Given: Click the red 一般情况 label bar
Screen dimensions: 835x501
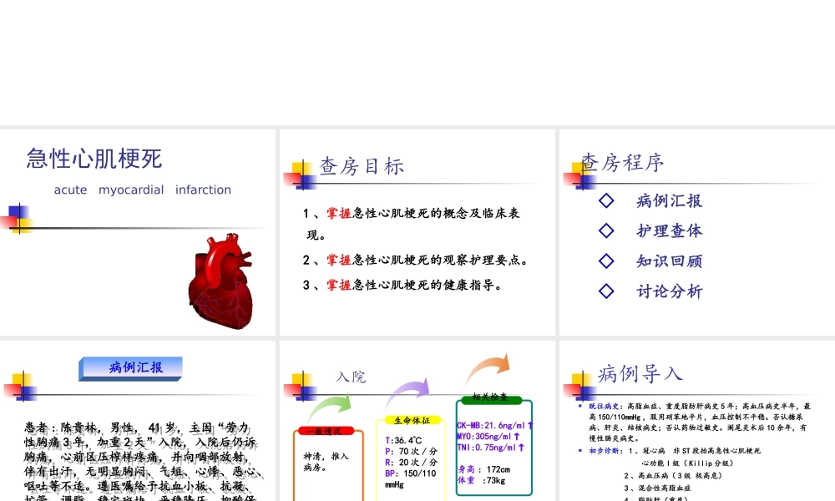Looking at the screenshot, I should pyautogui.click(x=326, y=431).
